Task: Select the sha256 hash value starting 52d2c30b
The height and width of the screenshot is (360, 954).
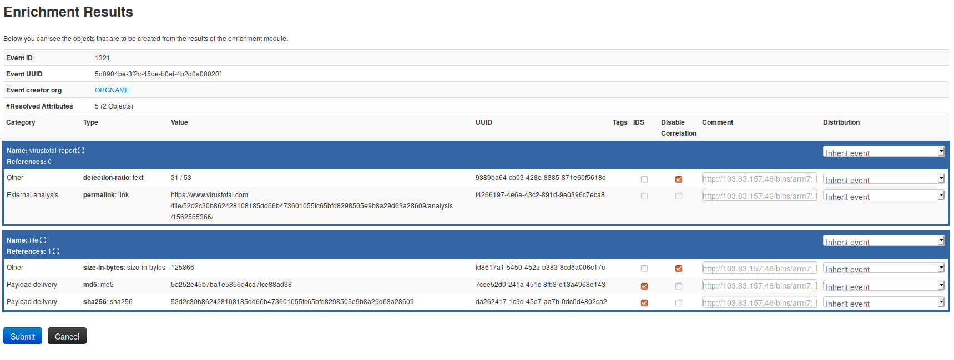Action: (292, 302)
